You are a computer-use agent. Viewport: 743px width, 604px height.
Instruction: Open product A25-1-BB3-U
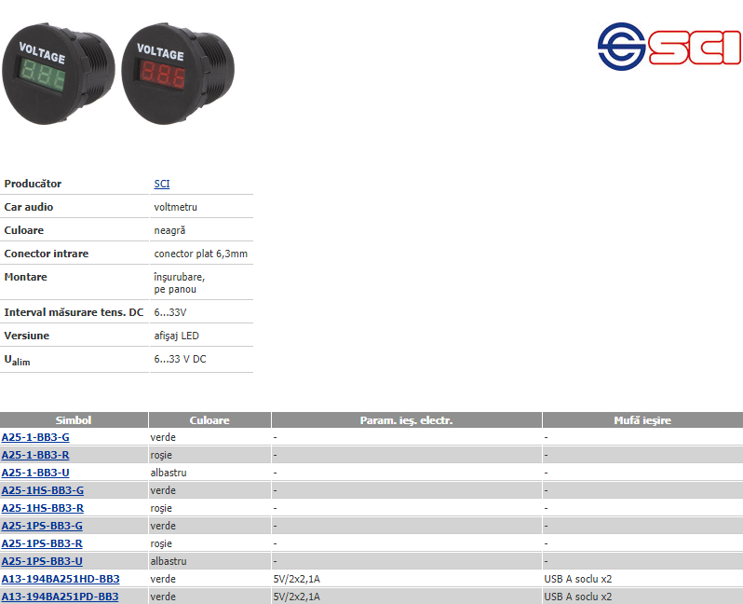[35, 473]
